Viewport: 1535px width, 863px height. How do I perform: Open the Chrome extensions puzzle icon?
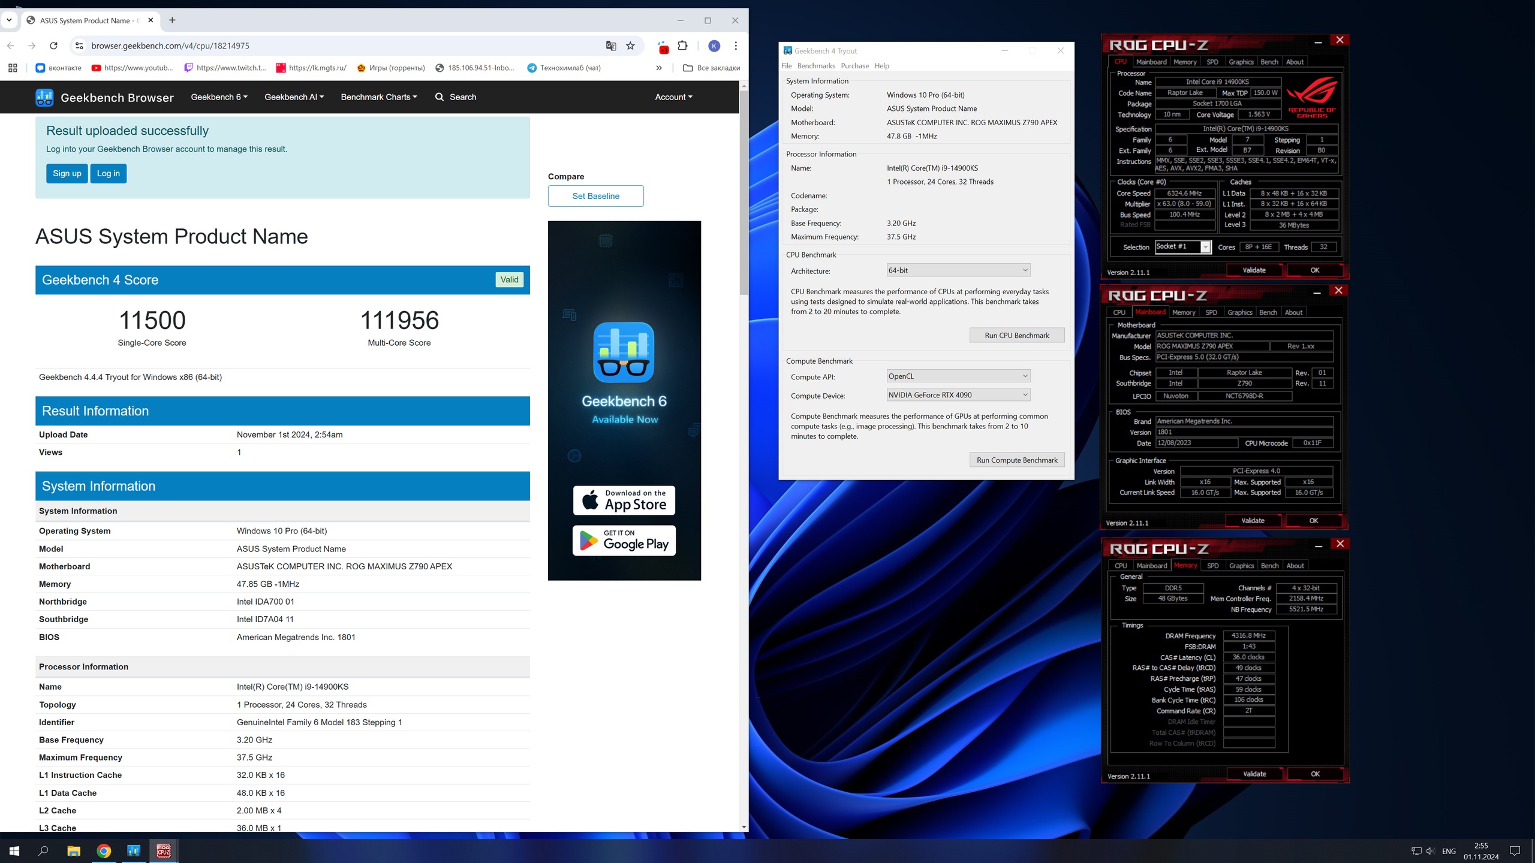(682, 46)
